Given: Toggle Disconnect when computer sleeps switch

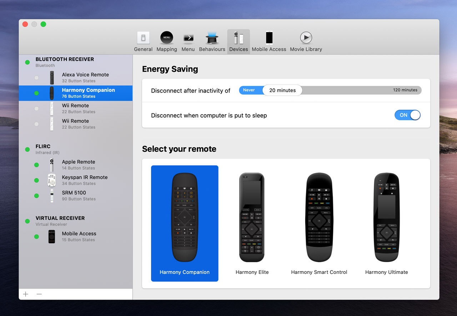Looking at the screenshot, I should click(407, 115).
